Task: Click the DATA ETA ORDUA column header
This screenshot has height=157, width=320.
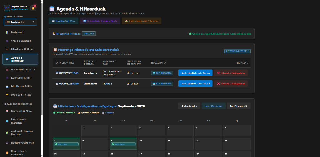Action: [x=65, y=63]
